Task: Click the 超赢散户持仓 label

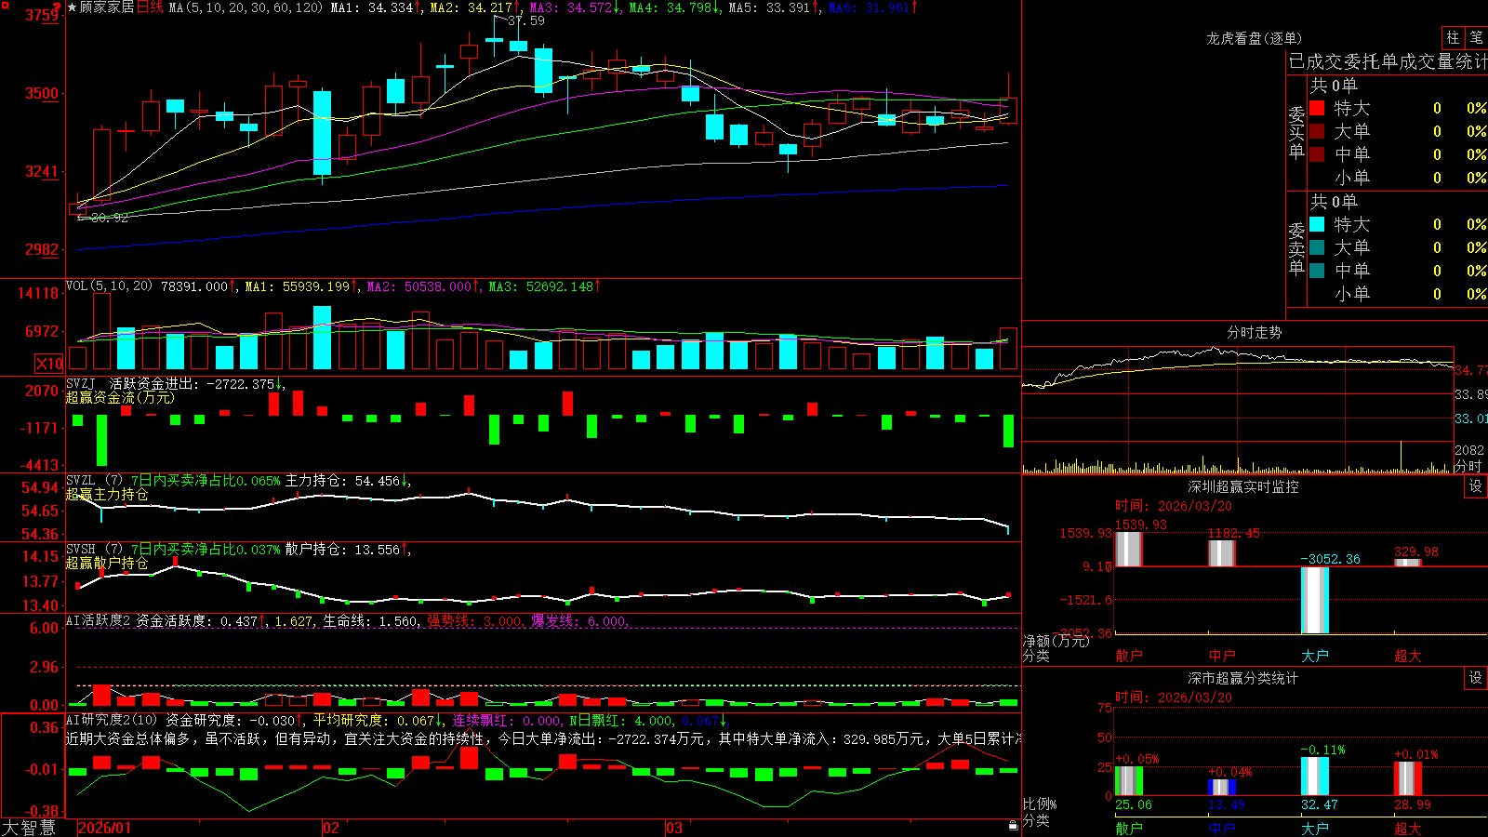Action: coord(107,563)
